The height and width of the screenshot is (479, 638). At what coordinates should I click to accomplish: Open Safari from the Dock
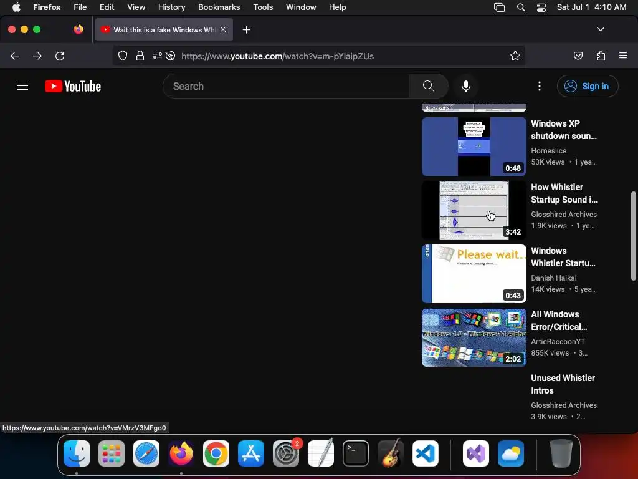[146, 453]
